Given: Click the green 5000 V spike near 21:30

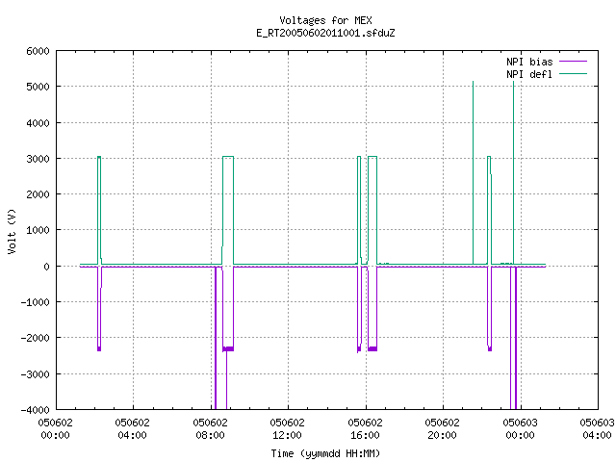Looking at the screenshot, I should click(473, 173).
